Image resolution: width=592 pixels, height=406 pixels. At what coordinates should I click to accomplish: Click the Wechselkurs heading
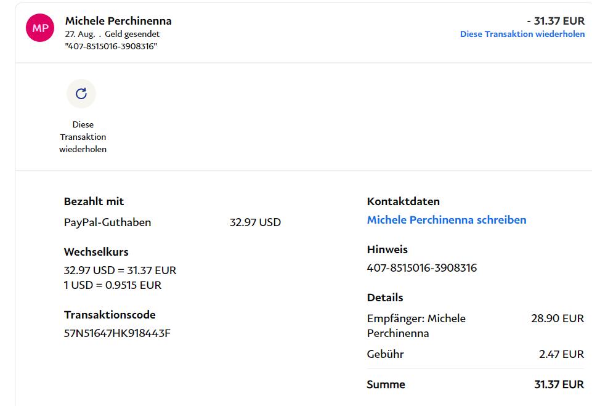click(96, 252)
